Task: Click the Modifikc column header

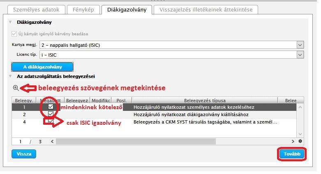Action: (101, 101)
